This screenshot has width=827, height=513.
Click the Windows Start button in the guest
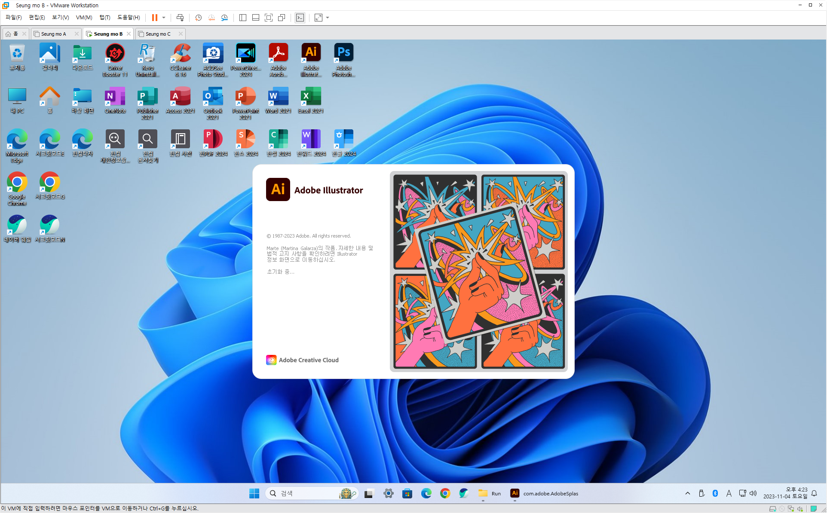pyautogui.click(x=254, y=493)
